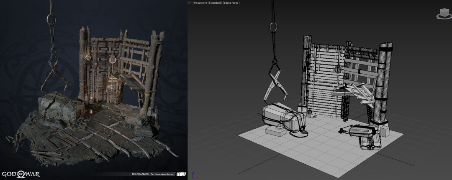
Task: Click the God of War logo
Action: point(21,174)
